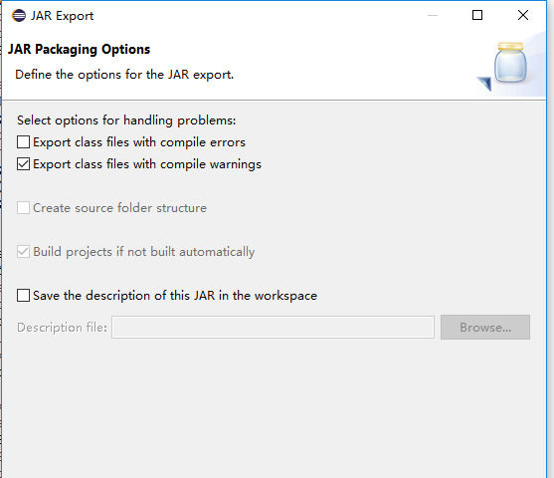Enable exporting class files with compile errors
The height and width of the screenshot is (478, 554).
click(x=23, y=142)
